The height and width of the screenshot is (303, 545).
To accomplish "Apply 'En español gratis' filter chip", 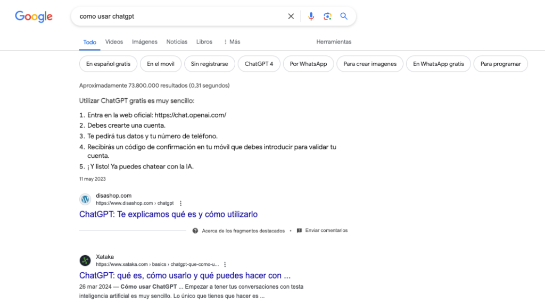I will pyautogui.click(x=108, y=64).
